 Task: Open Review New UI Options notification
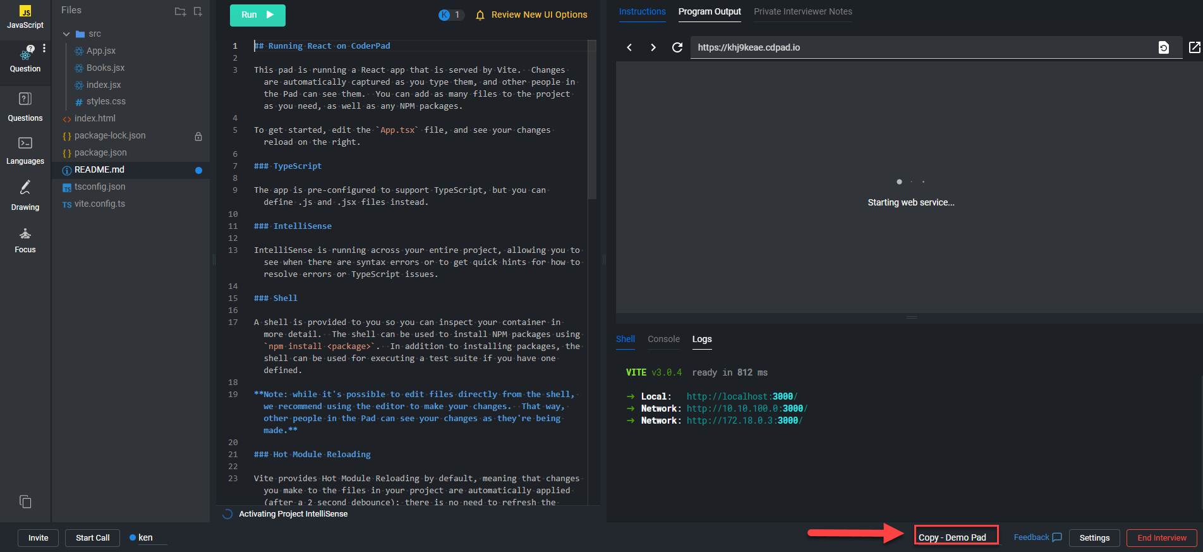(x=532, y=15)
